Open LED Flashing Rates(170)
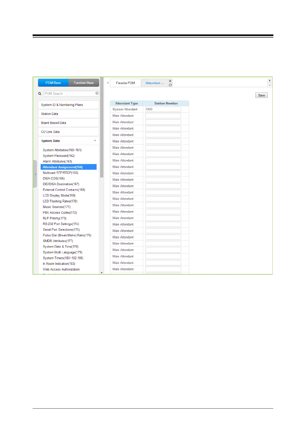The width and height of the screenshot is (306, 433). click(60, 201)
